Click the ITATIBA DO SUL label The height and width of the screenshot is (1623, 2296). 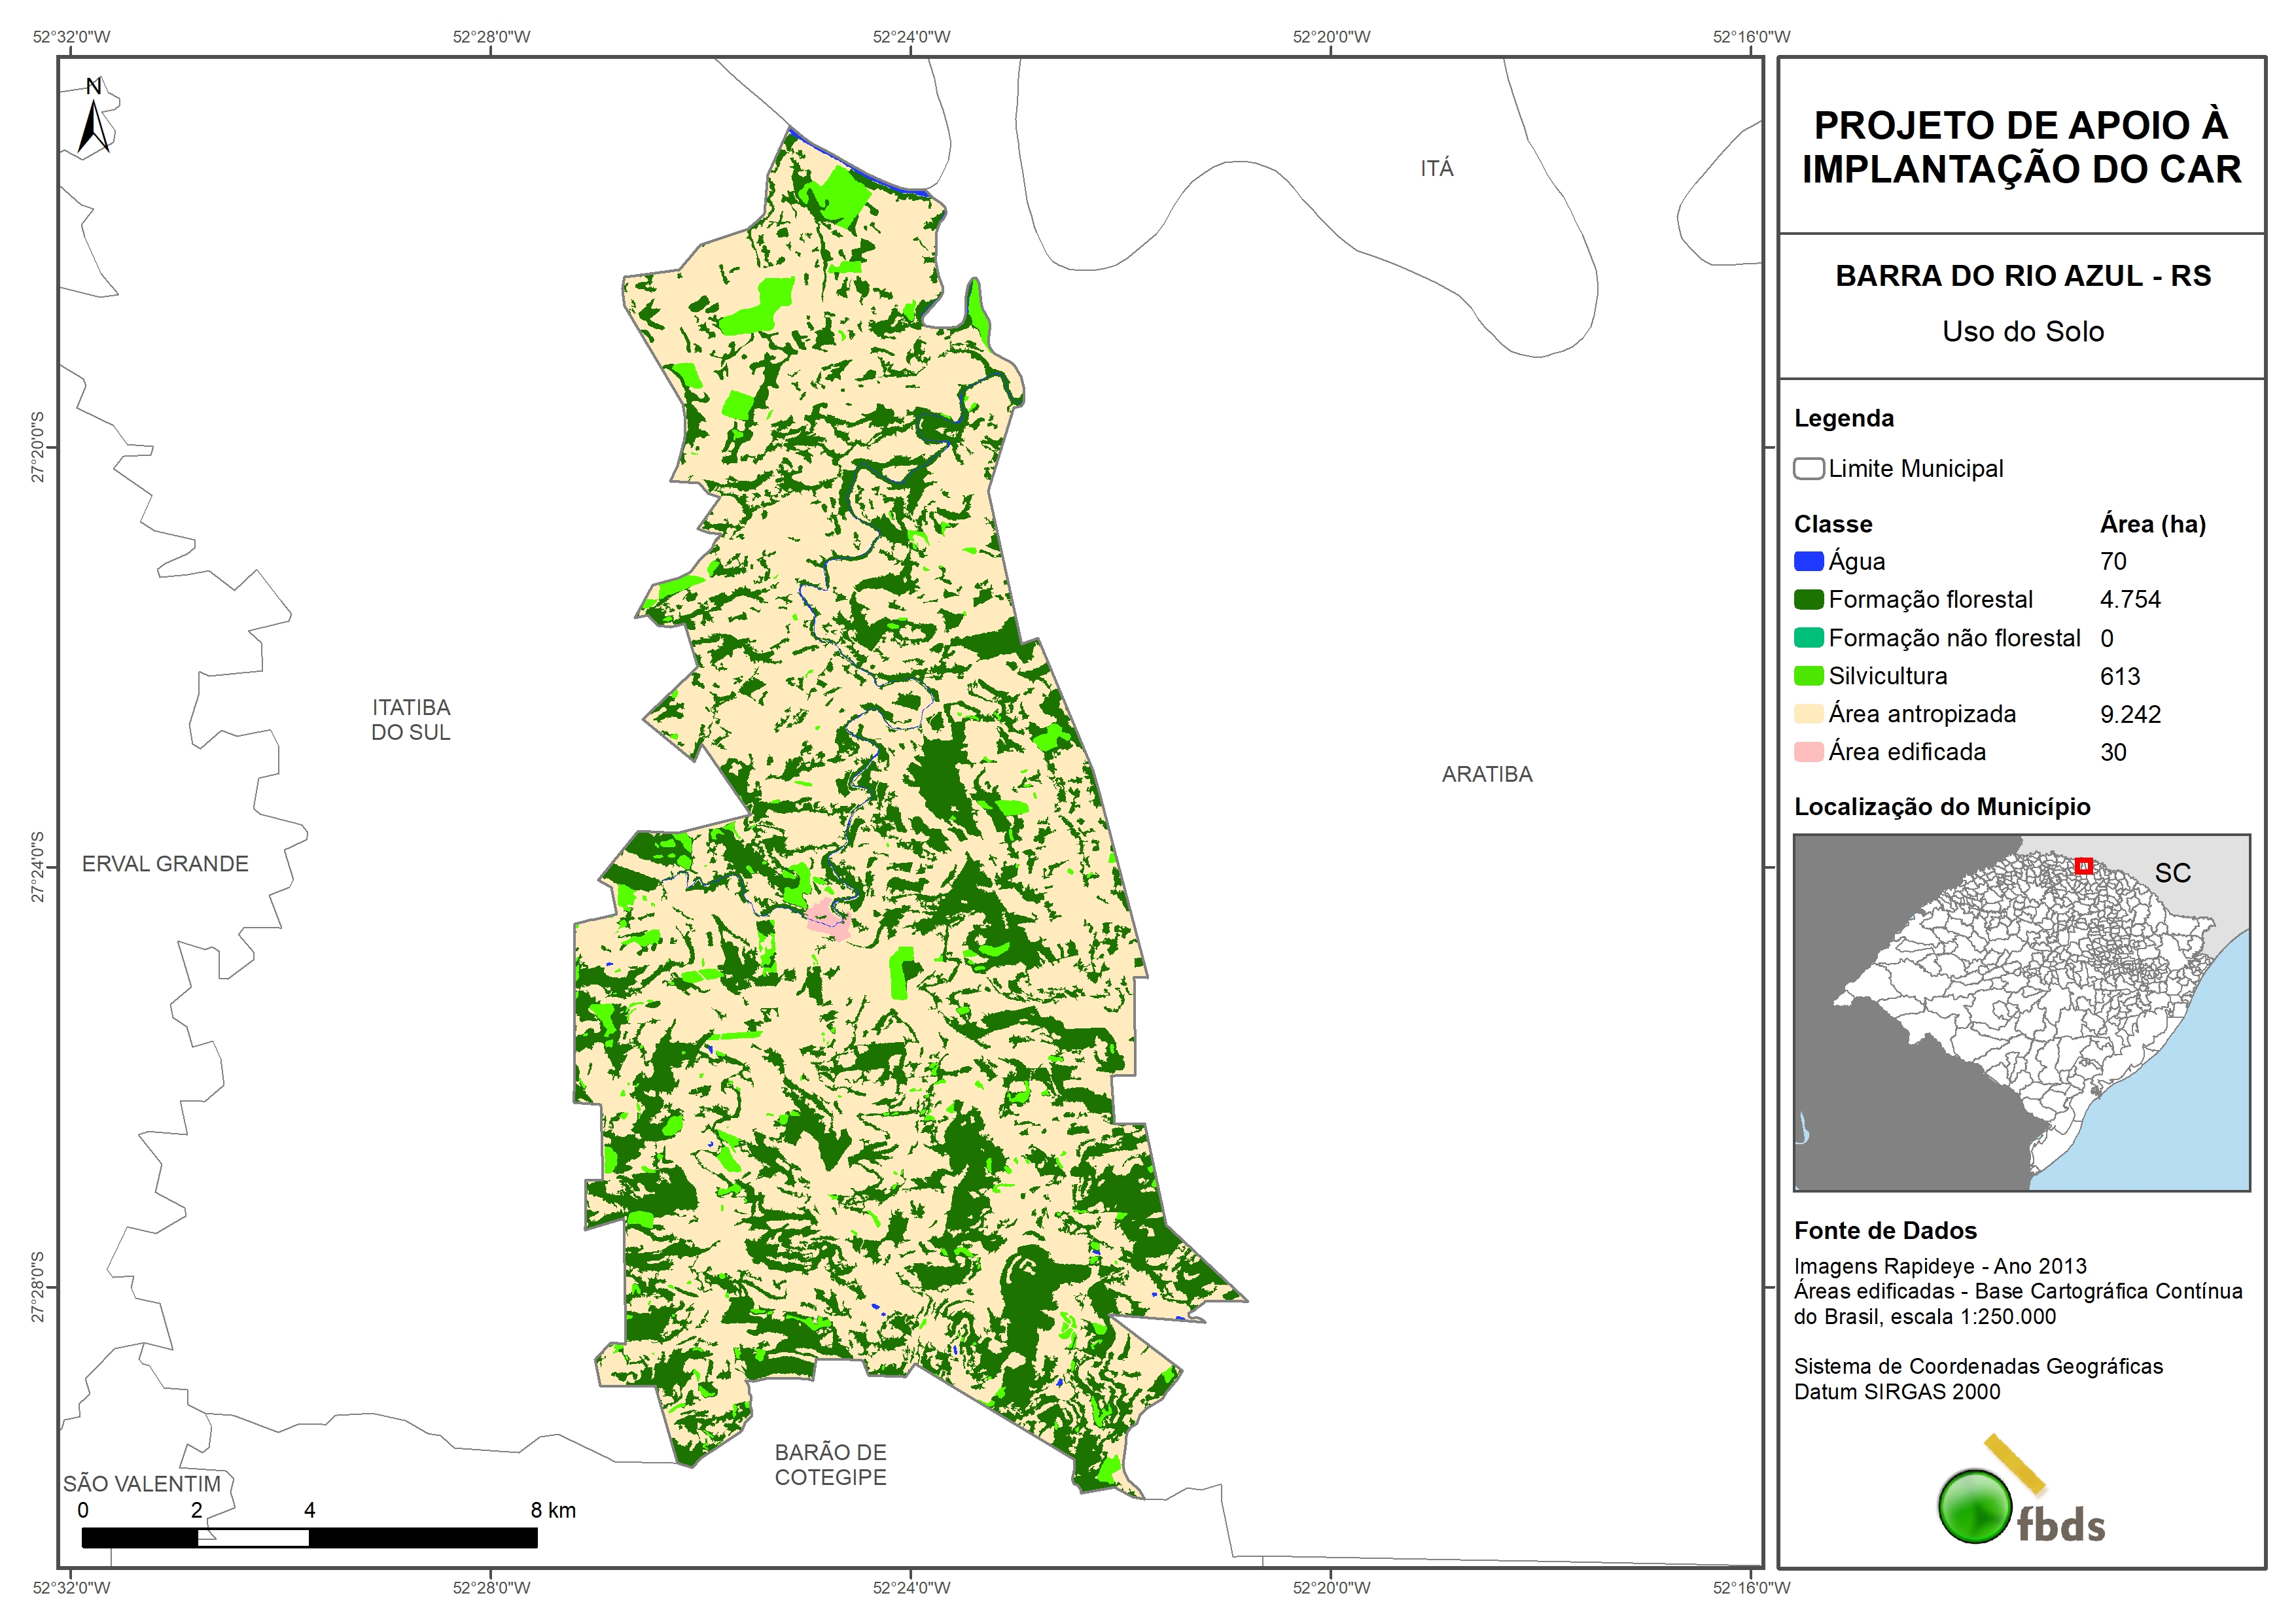[x=410, y=720]
